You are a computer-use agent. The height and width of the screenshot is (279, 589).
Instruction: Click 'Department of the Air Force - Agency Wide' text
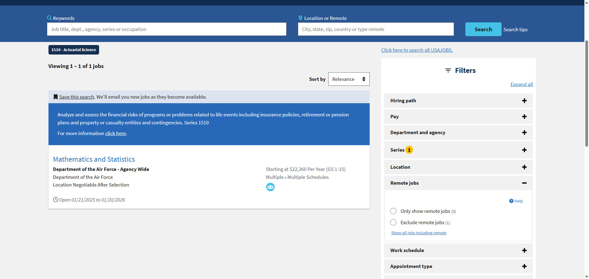pos(101,169)
